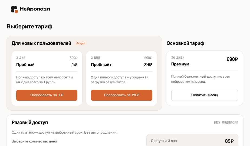
Task: Click the Оплатить месяц button
Action: (205, 95)
